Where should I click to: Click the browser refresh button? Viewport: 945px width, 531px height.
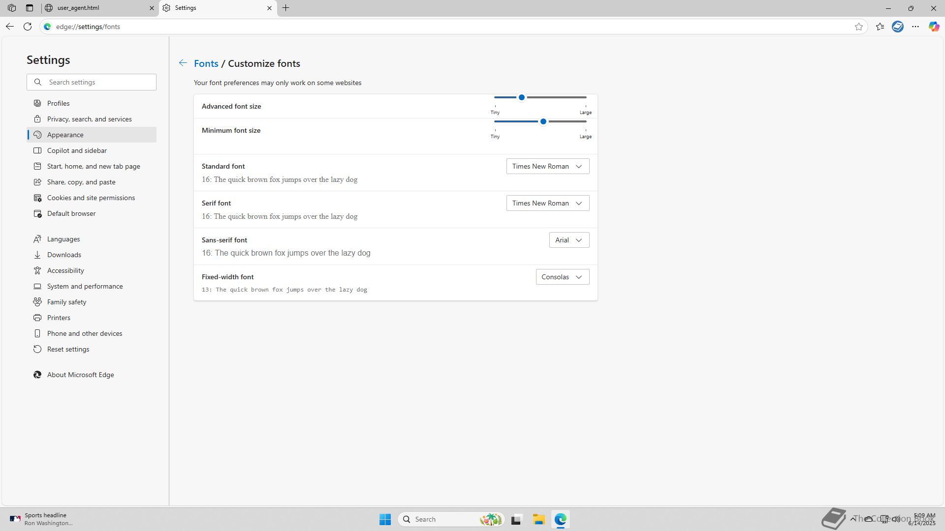[x=28, y=27]
